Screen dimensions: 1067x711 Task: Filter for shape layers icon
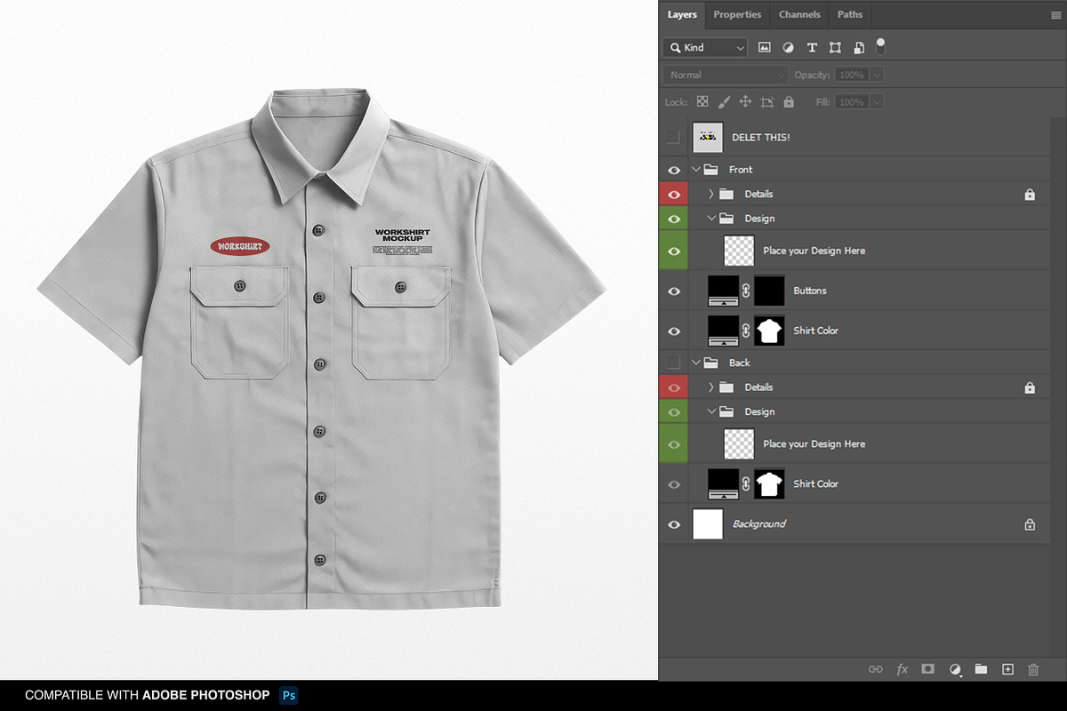pos(835,47)
